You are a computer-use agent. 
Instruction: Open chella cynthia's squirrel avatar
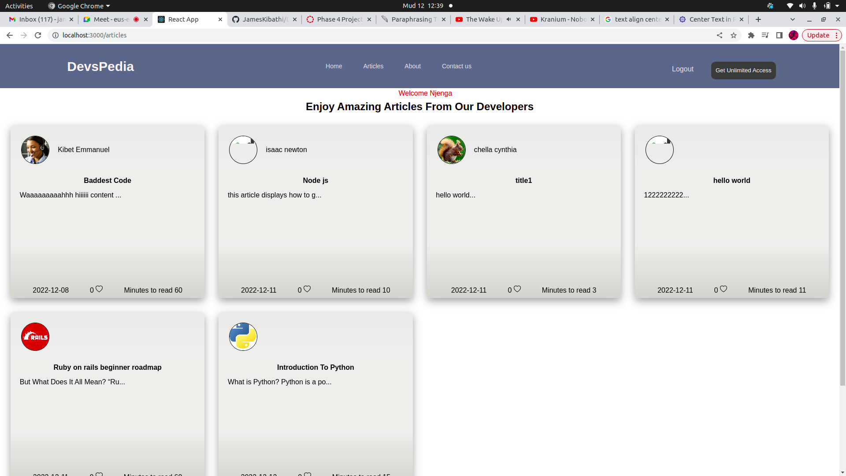452,150
